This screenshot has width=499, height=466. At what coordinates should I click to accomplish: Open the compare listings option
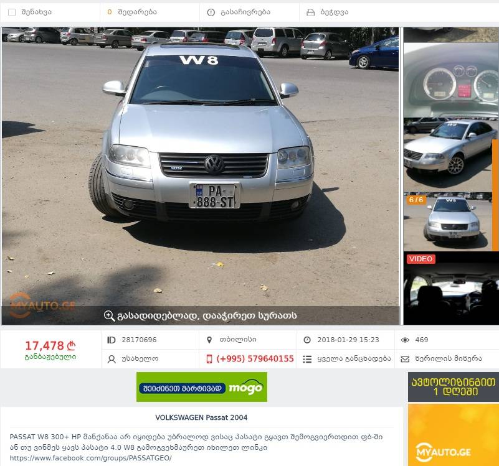coord(133,12)
